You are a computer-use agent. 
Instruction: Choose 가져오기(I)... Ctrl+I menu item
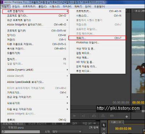coord(37,93)
